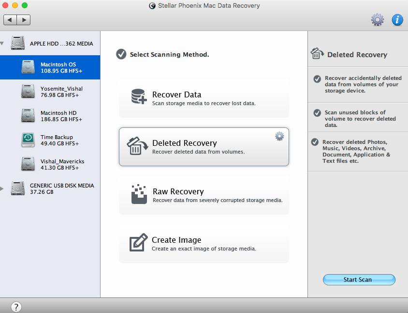Expand the GENERIC USB DISK MEDIA tree
408x313 pixels.
point(2,188)
